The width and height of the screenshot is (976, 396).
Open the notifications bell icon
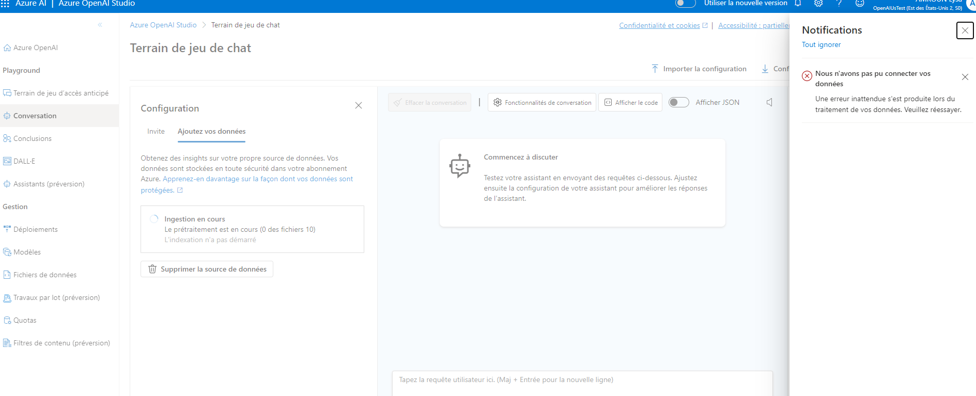coord(798,3)
